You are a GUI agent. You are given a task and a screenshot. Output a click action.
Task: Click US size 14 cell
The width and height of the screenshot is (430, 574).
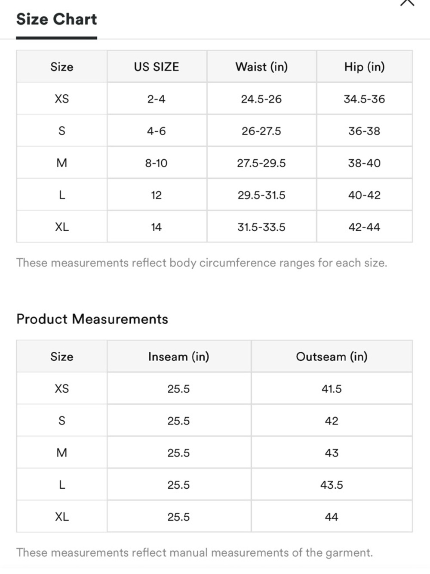157,227
